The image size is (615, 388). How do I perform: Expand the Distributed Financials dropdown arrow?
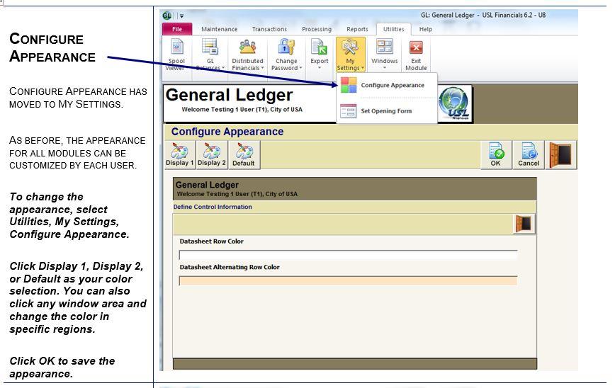(x=262, y=68)
